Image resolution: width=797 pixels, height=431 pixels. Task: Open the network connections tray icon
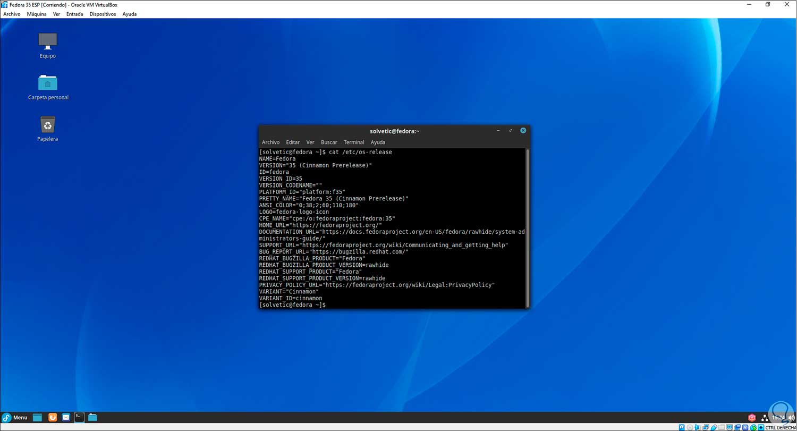coord(765,418)
